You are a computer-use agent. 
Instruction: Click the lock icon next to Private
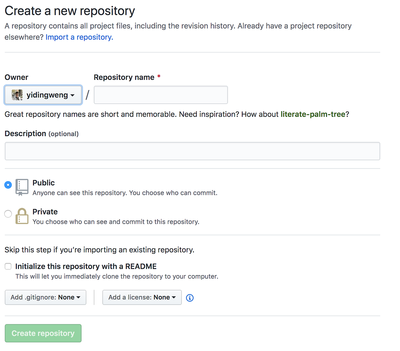22,216
